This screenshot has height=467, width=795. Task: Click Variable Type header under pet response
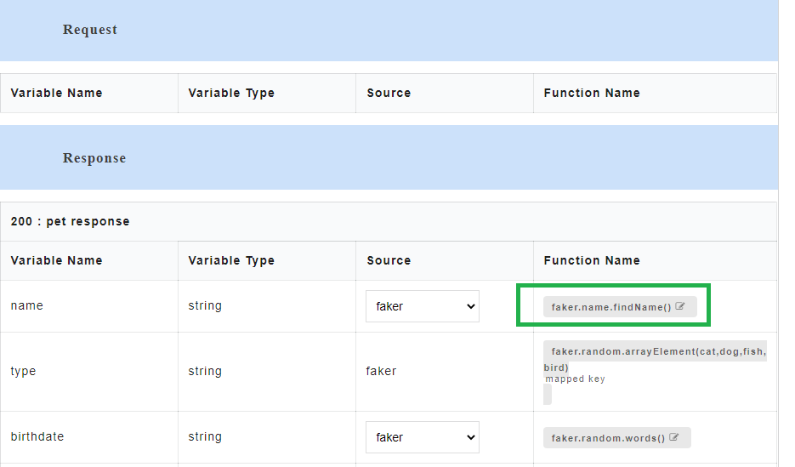pyautogui.click(x=231, y=260)
